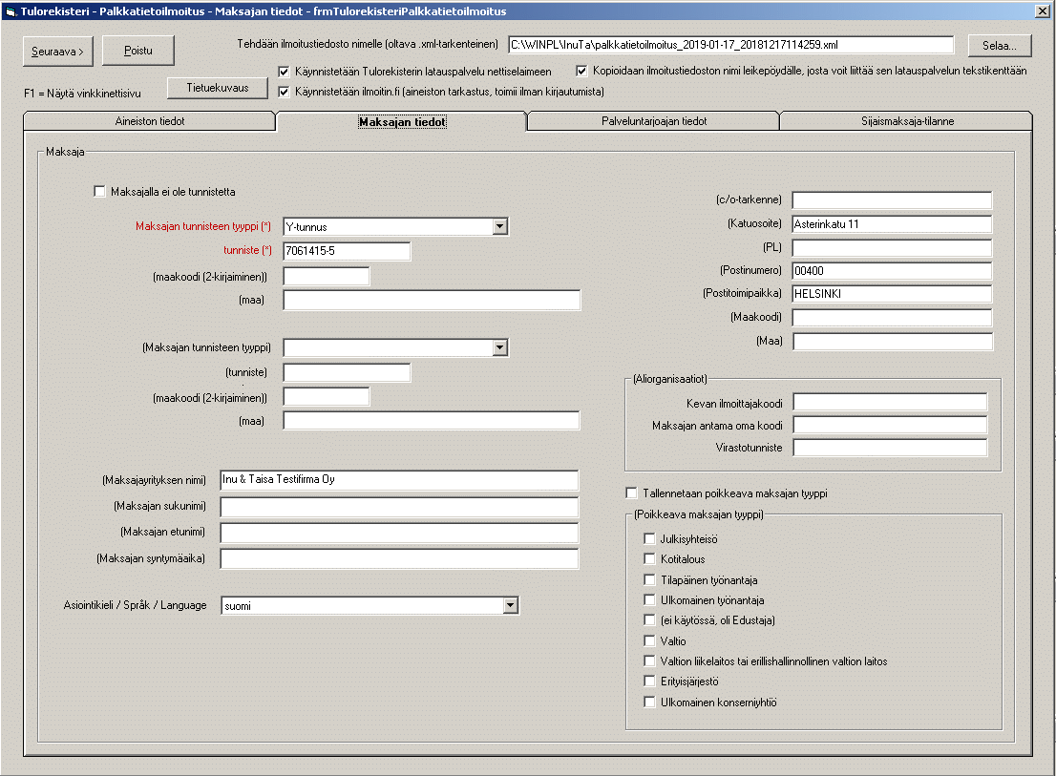Check the Julkisyhteisö payer type box

coord(650,539)
